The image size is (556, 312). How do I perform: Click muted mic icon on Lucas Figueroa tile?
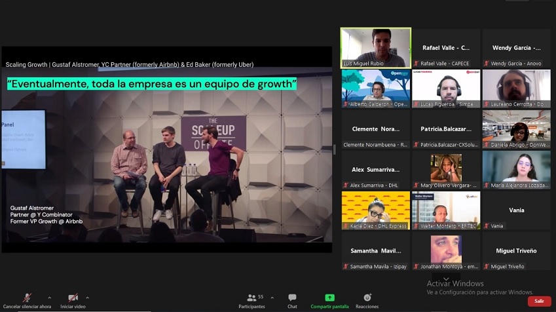click(417, 104)
